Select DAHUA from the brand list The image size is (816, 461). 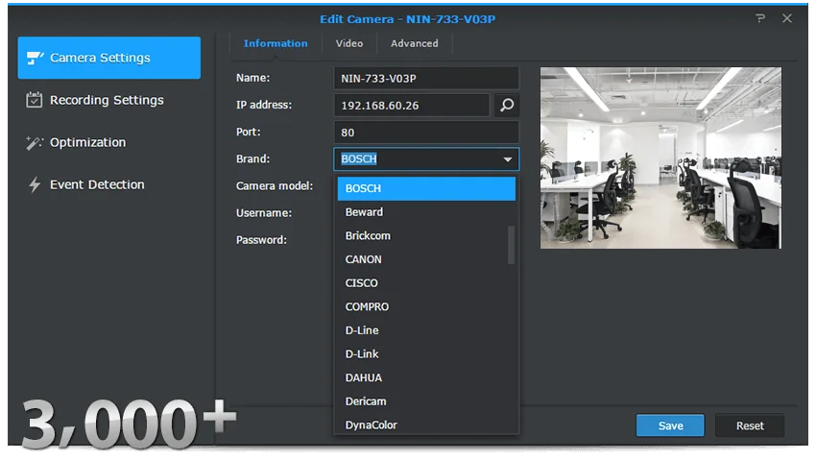click(x=426, y=377)
